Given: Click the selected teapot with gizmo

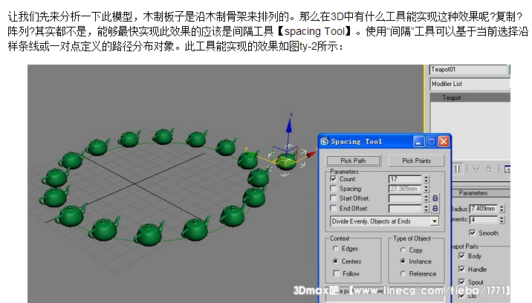Looking at the screenshot, I should coord(286,161).
